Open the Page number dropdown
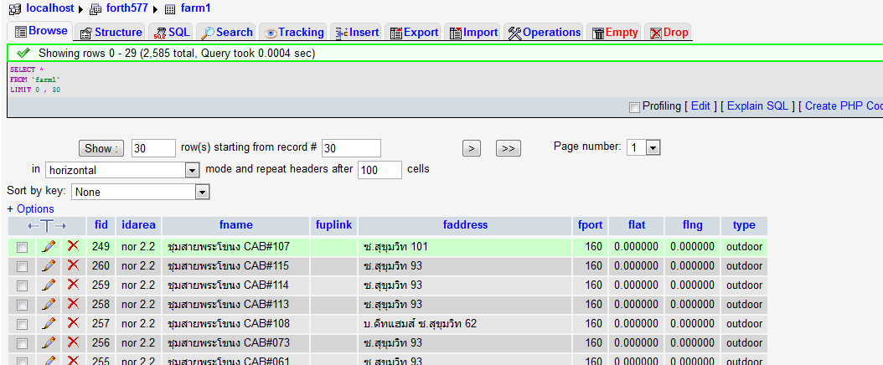 [643, 147]
